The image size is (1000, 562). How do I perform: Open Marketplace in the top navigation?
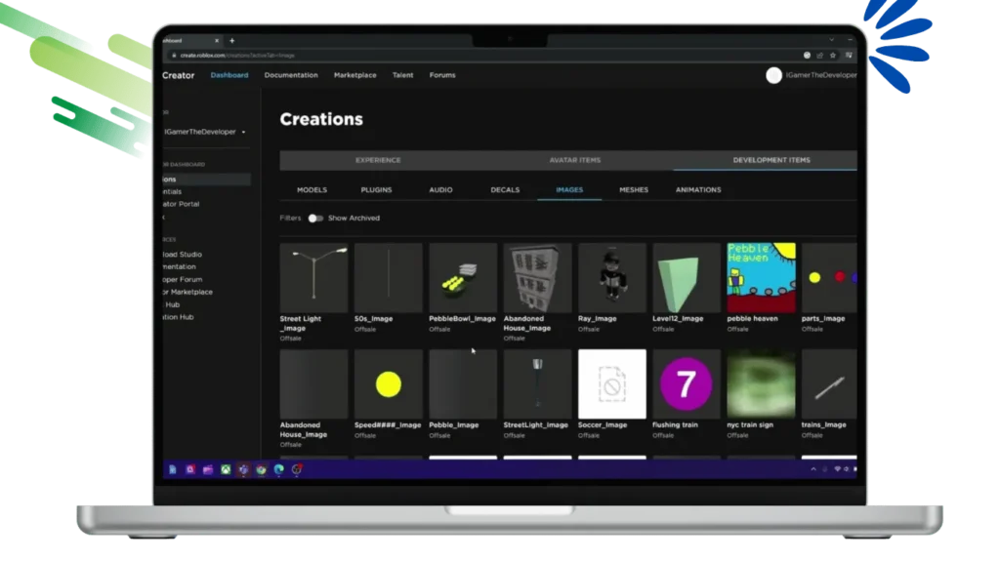pyautogui.click(x=355, y=75)
